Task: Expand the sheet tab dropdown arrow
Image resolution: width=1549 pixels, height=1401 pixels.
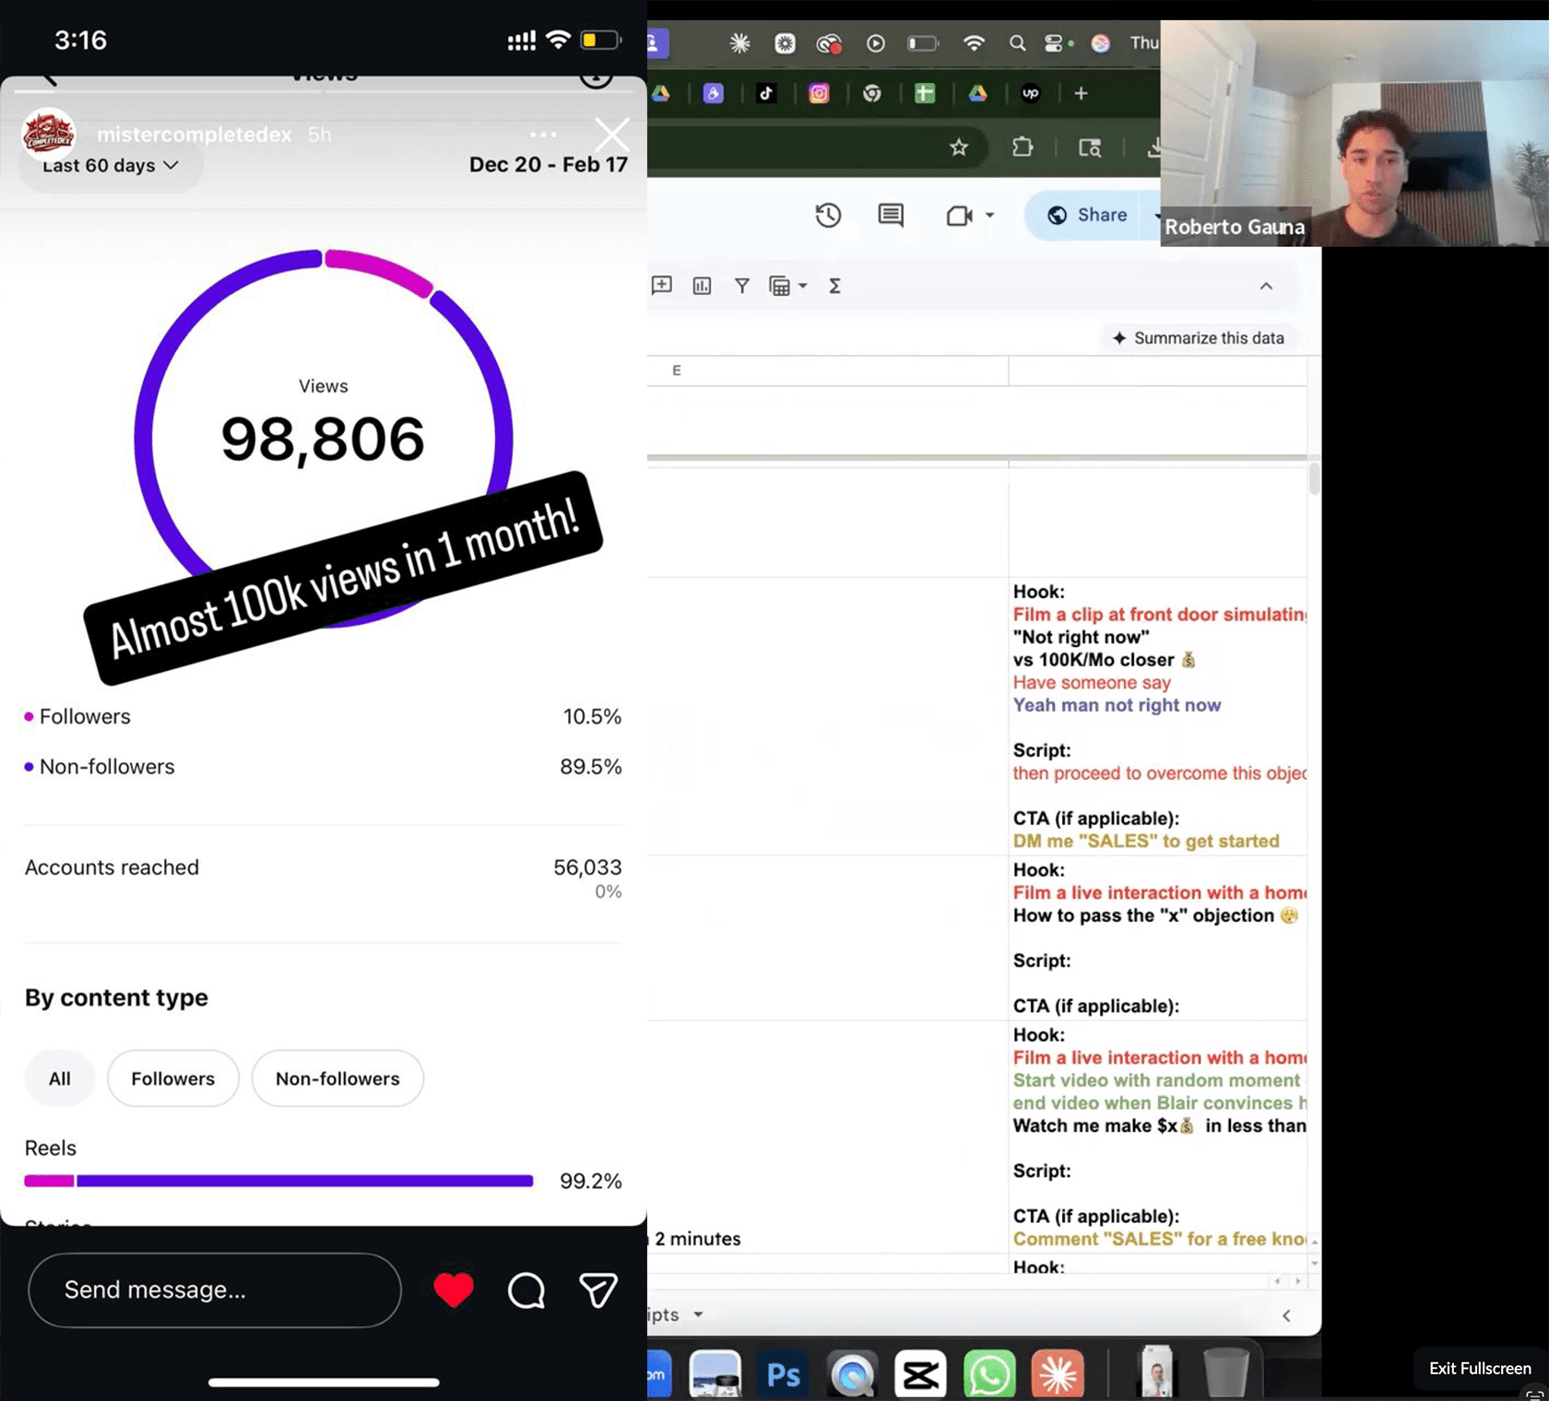Action: tap(698, 1314)
